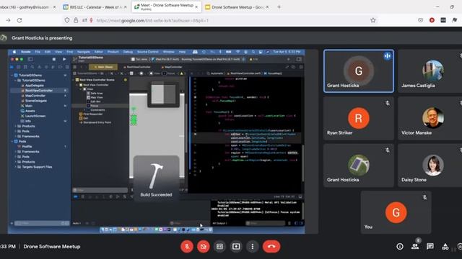Select James Castiglia participant tile
The width and height of the screenshot is (462, 259).
click(430, 71)
